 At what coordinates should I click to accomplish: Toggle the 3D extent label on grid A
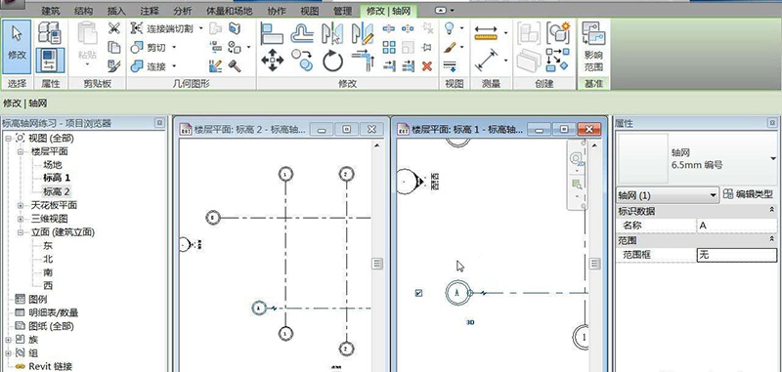[x=470, y=322]
